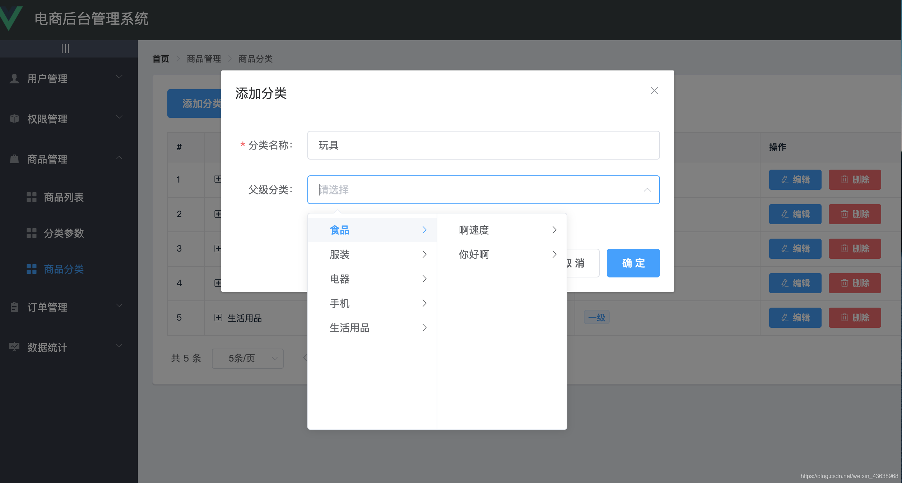This screenshot has width=902, height=483.
Task: Click 商品管理 breadcrumb
Action: (204, 59)
